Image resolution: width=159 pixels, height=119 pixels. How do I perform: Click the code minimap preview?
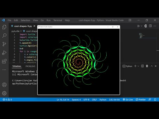[142, 35]
